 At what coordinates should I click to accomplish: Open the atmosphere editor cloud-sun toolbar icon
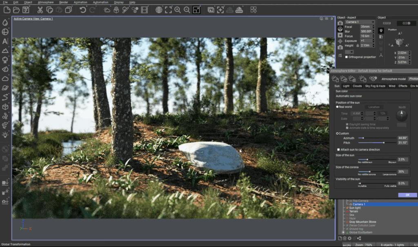[107, 10]
